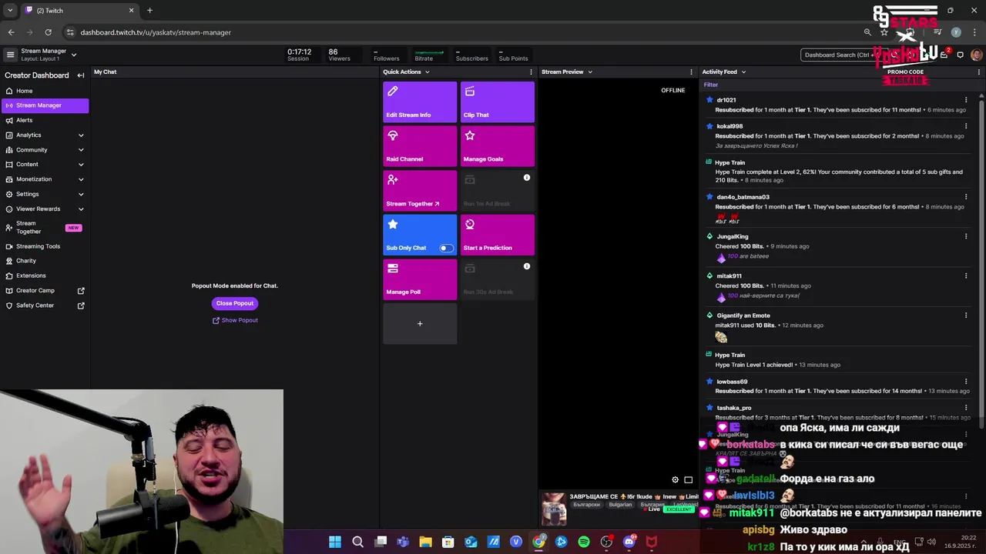Toggle the Sub Only Chat switch
Image resolution: width=986 pixels, height=554 pixels.
446,248
